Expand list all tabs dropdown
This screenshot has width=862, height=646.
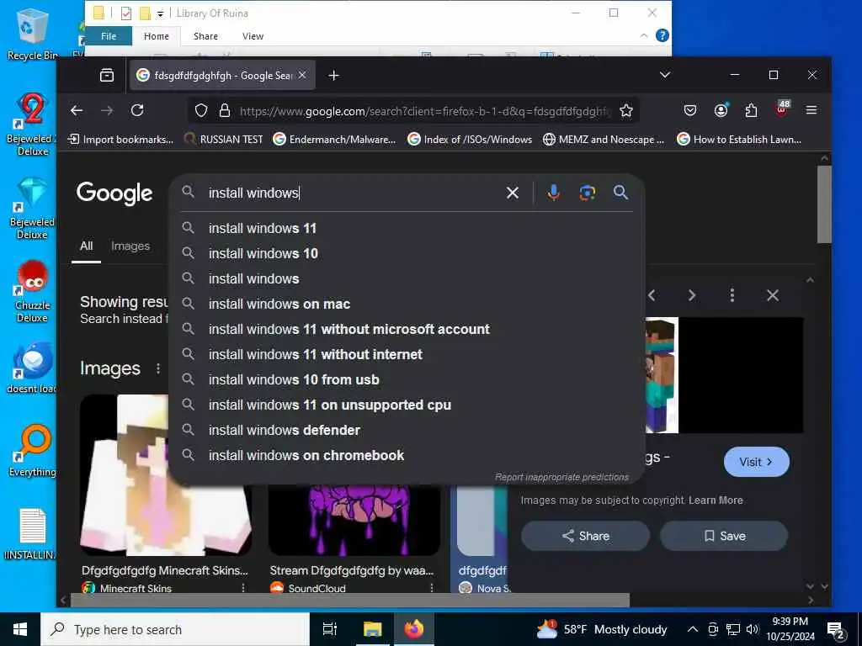665,75
